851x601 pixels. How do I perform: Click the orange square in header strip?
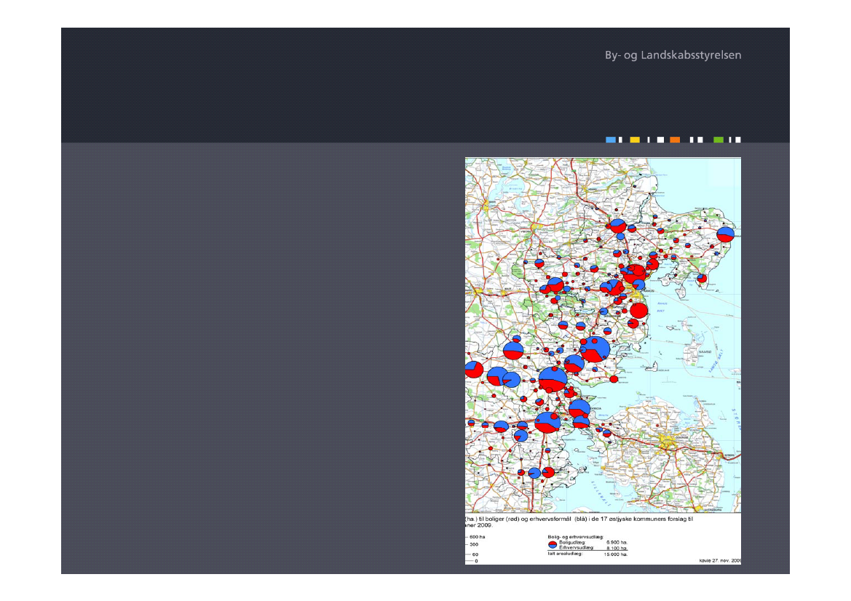(x=675, y=140)
